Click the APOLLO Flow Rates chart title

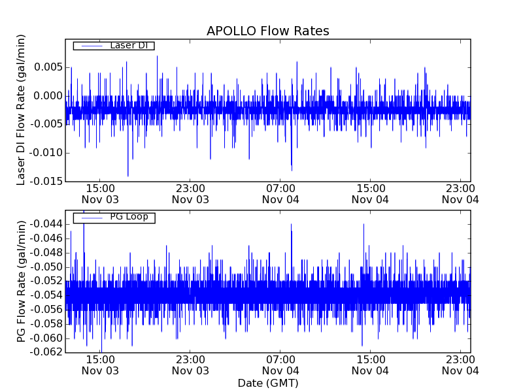pos(267,31)
